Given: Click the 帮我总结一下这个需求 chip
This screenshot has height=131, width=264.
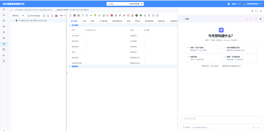Looking at the screenshot, I should pyautogui.click(x=210, y=66).
